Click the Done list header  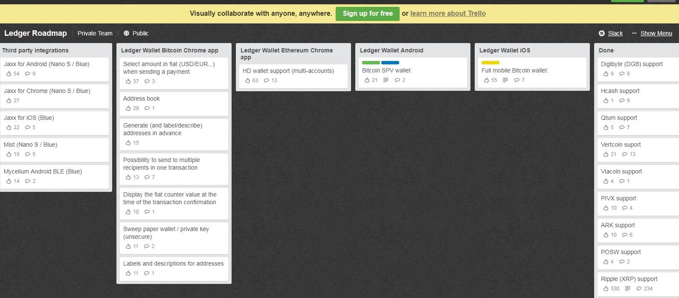coord(606,50)
